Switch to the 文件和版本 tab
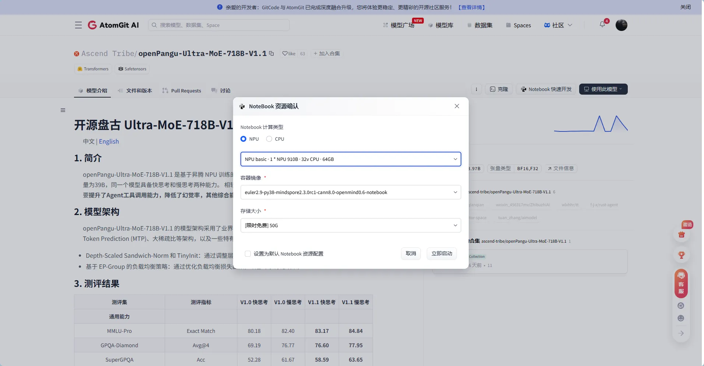Image resolution: width=704 pixels, height=366 pixels. (x=135, y=91)
